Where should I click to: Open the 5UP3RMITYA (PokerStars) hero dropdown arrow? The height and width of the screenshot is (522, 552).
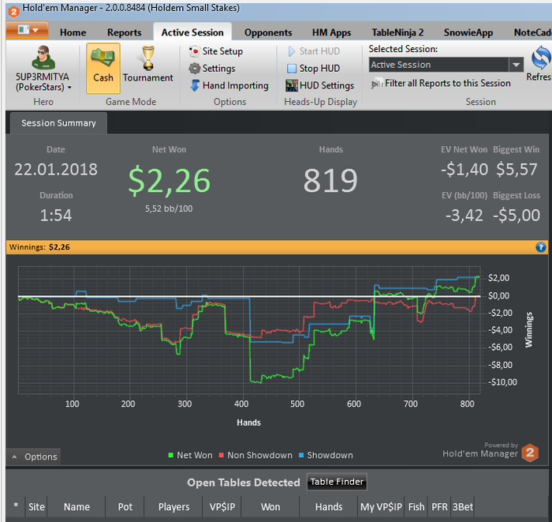[69, 88]
